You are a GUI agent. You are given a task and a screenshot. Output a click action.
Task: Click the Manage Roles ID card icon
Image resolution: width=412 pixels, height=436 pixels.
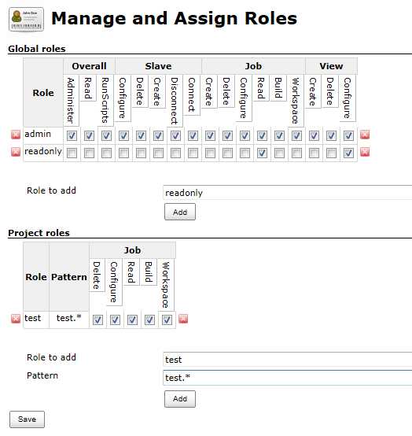(x=26, y=19)
